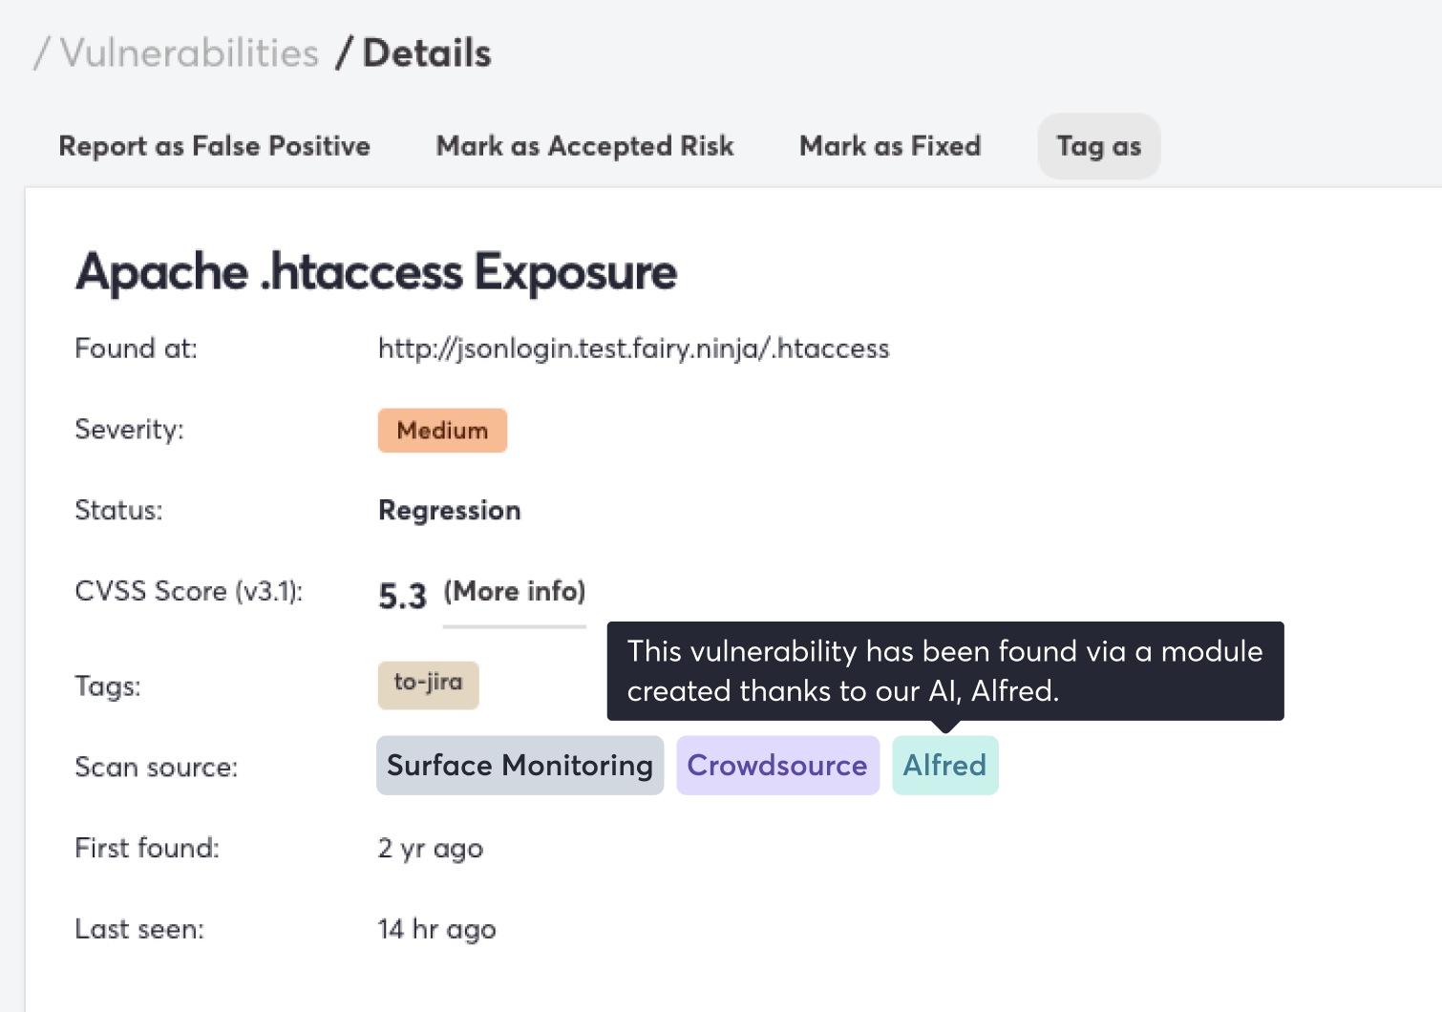Click the htaccess Found at URL

(633, 348)
